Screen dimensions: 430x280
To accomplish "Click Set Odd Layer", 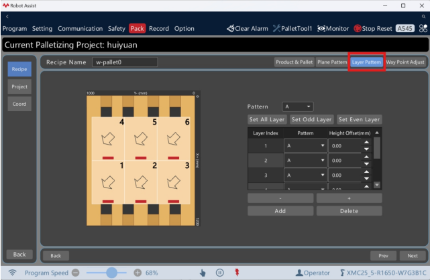I will [x=311, y=119].
